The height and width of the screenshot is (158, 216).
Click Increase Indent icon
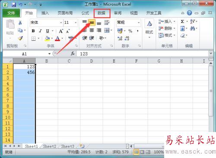pos(92,38)
